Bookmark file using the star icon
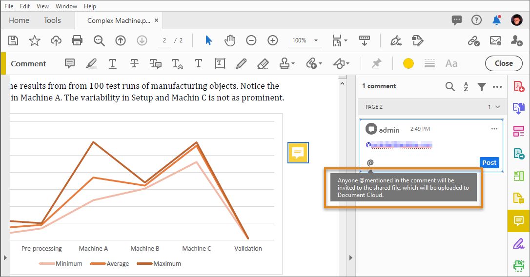This screenshot has height=277, width=530. tap(35, 40)
